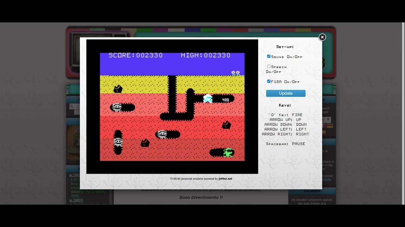
Task: Click the ARROW RIGHT: RIGHT instruction
Action: pos(285,134)
